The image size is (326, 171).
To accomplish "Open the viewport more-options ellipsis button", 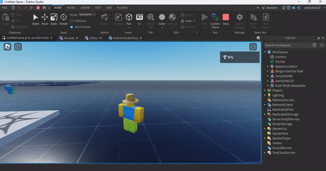I will 253,47.
